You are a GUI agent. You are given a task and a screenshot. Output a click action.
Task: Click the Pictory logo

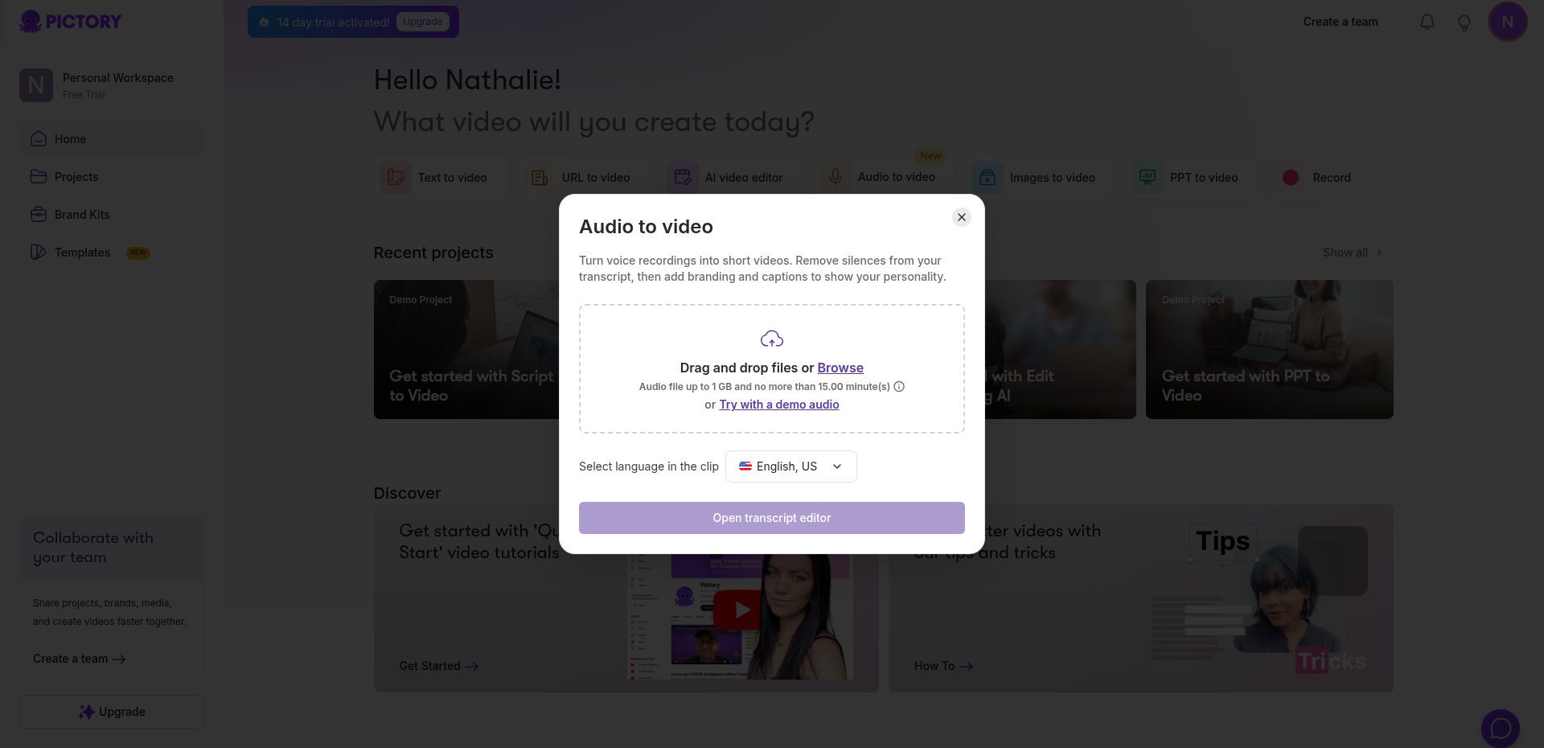tap(71, 22)
